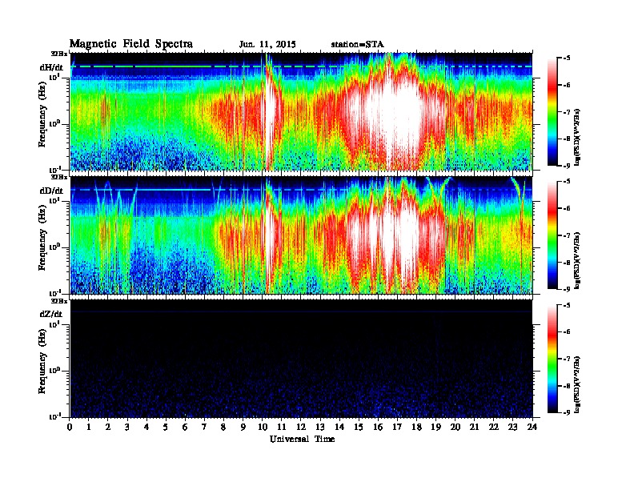The image size is (634, 490).
Task: Click the hour 6 tick label
Action: (x=185, y=427)
